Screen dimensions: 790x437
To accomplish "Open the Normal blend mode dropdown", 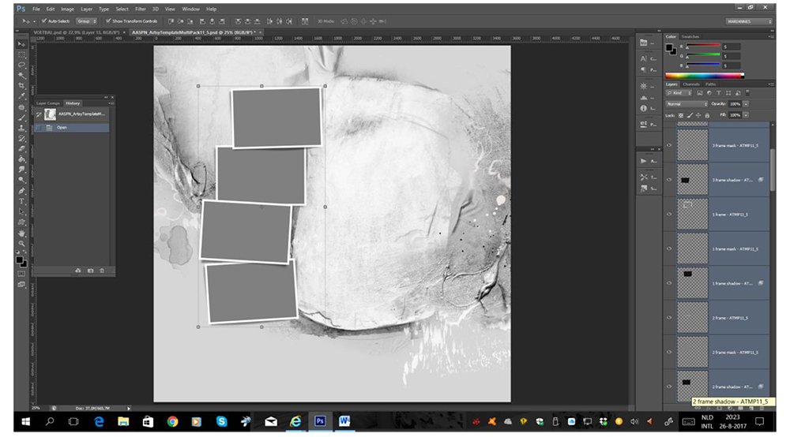I will pos(687,104).
